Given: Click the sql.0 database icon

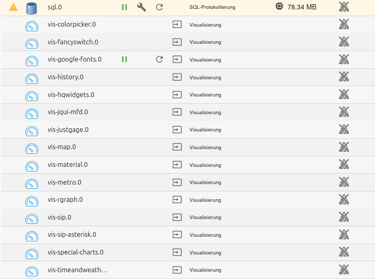Looking at the screenshot, I should click(x=32, y=7).
